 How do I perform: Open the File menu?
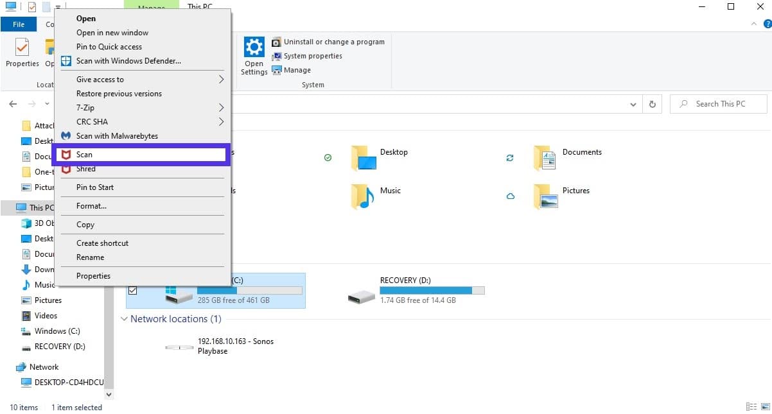(19, 24)
